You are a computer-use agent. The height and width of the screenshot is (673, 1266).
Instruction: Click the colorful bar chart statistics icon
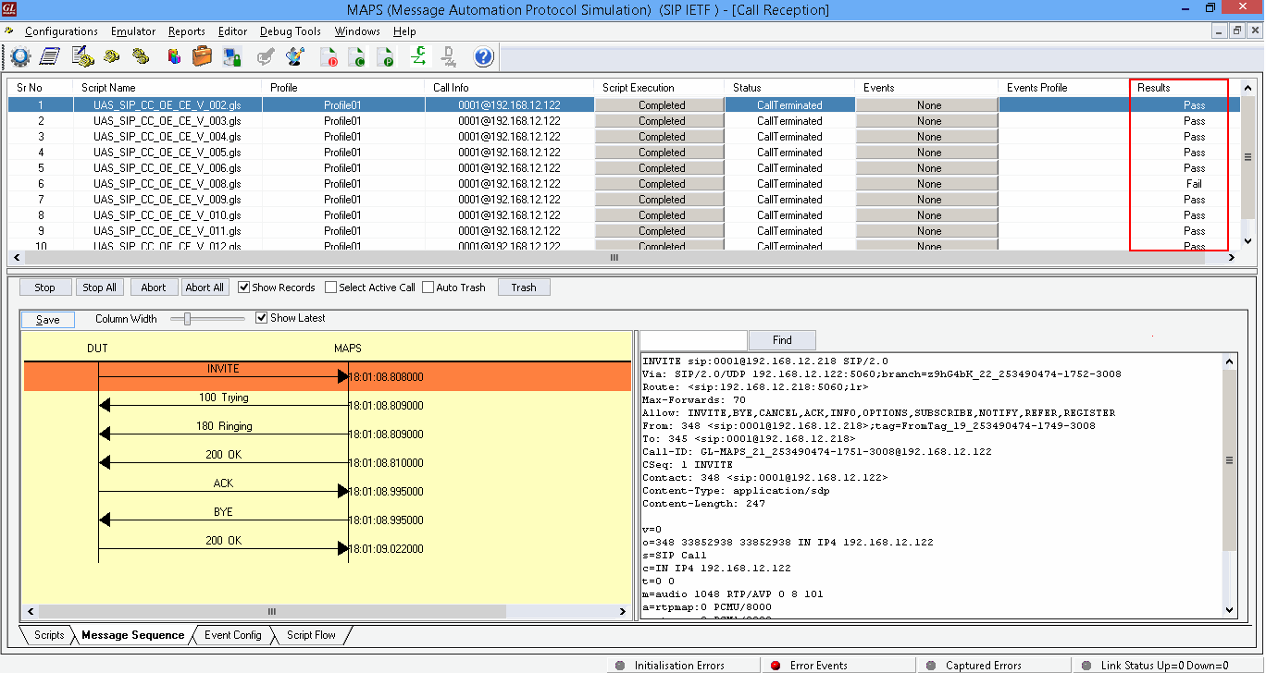pyautogui.click(x=174, y=56)
